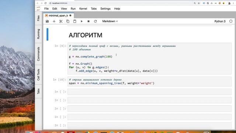
Task: Click the JupyterLab logo icon
Action: [38, 8]
